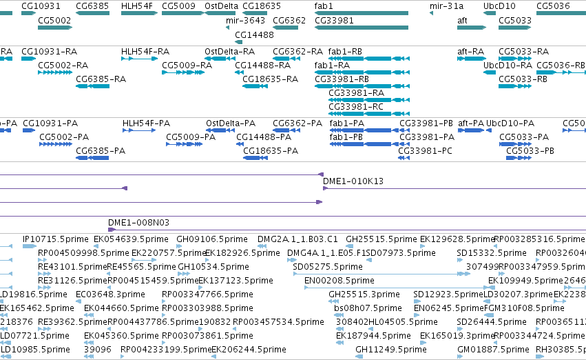Open the DME1-010K13 BAC clone label
This screenshot has width=586, height=360.
tap(353, 181)
